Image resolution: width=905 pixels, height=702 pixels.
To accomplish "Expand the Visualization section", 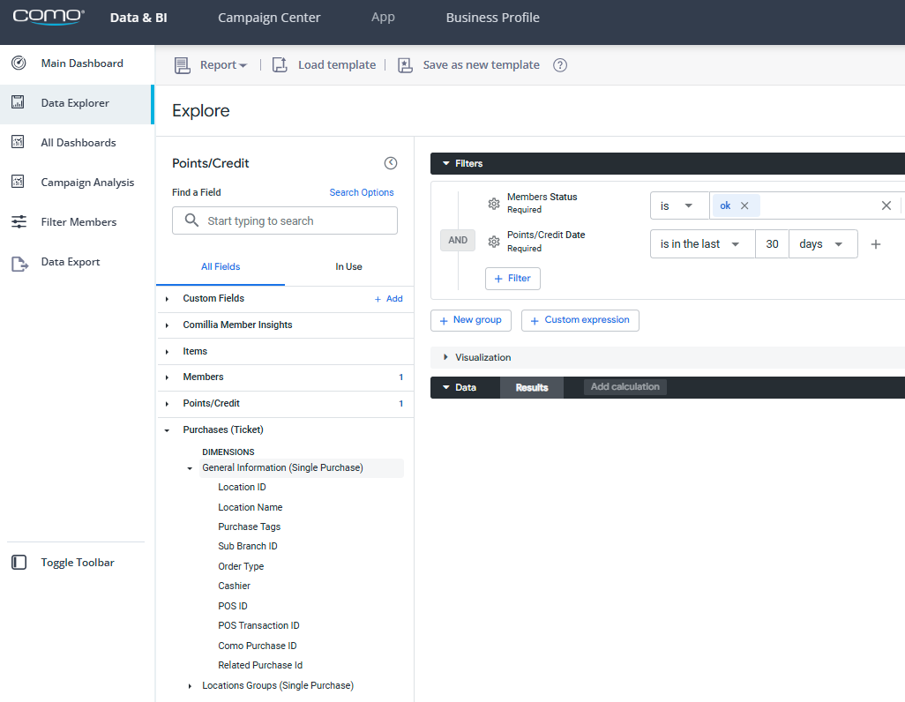I will click(482, 357).
